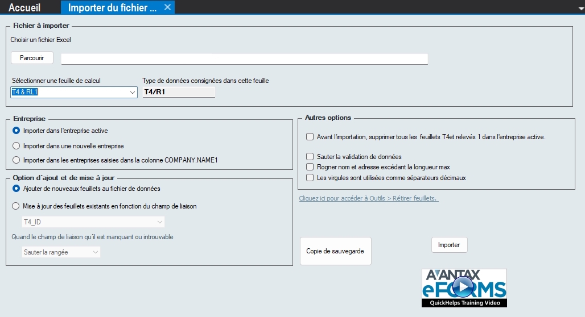
Task: Enable Rogner nom et adresse option
Action: [x=310, y=167]
